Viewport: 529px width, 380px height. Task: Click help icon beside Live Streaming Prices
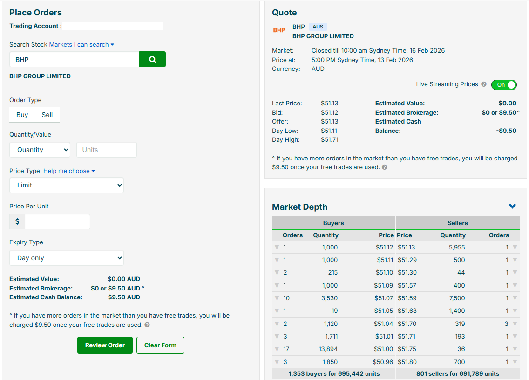[x=484, y=84]
